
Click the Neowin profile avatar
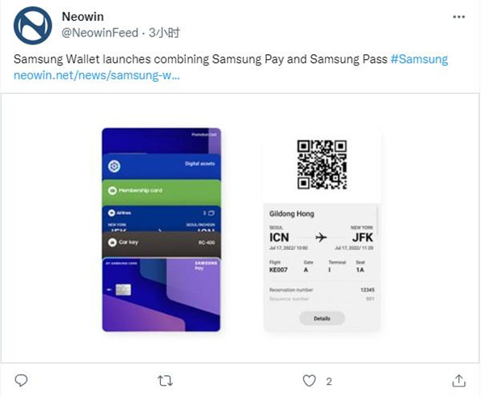[x=33, y=25]
